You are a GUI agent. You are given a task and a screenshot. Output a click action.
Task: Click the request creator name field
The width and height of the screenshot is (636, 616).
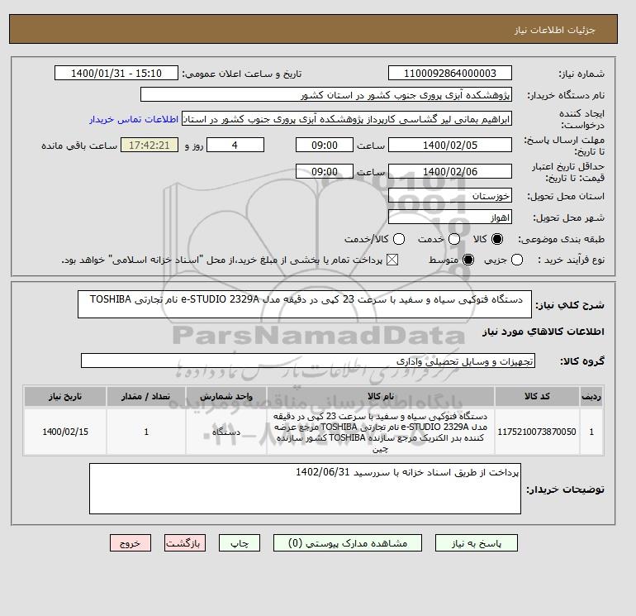point(347,119)
